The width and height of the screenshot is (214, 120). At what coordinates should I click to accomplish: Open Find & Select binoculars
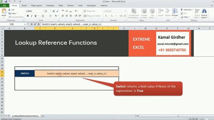204,13
